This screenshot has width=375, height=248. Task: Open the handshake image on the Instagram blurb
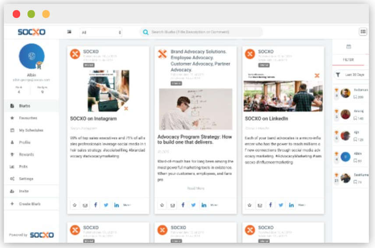(108, 91)
